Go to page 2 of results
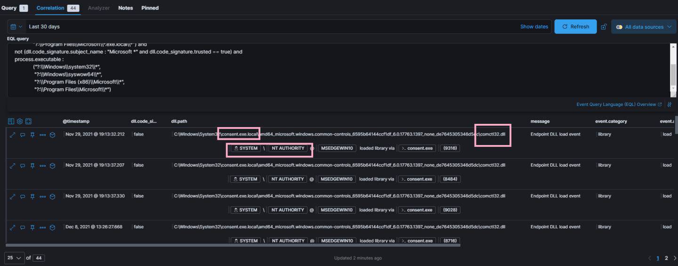The image size is (678, 266). (x=666, y=258)
